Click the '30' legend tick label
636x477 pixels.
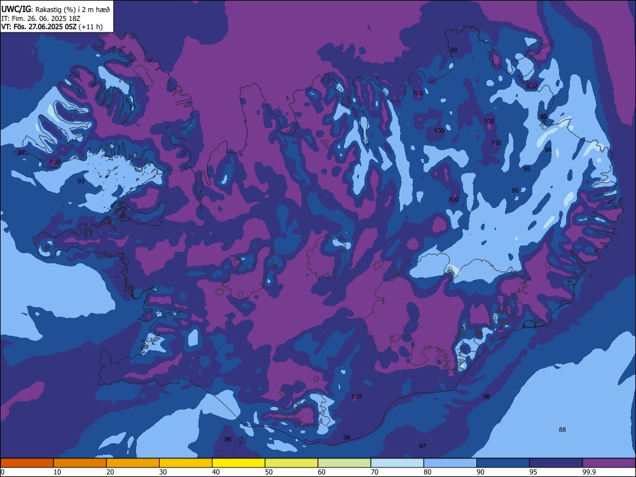[x=163, y=472]
